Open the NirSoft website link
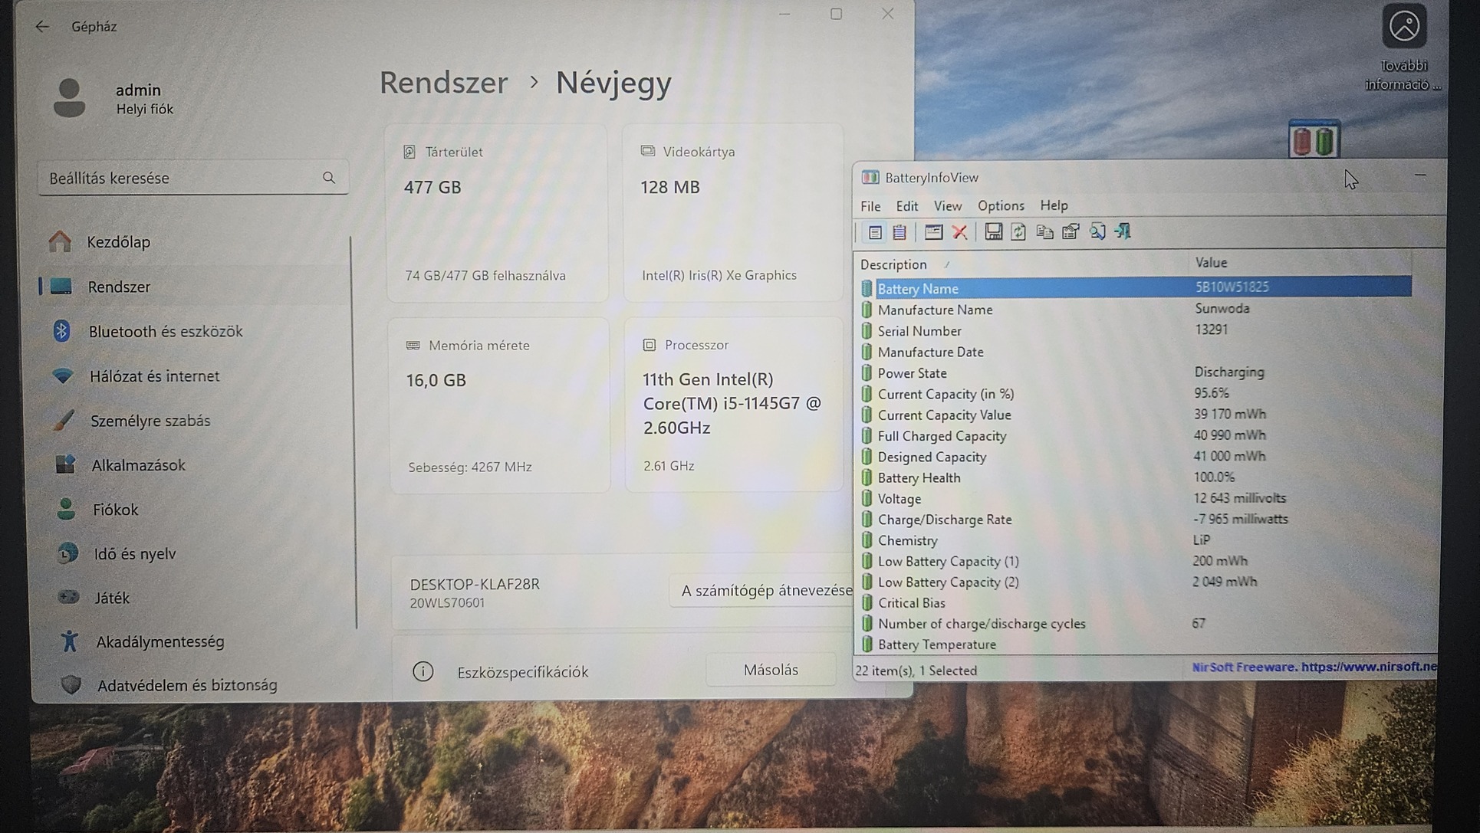This screenshot has height=833, width=1480. click(1313, 667)
